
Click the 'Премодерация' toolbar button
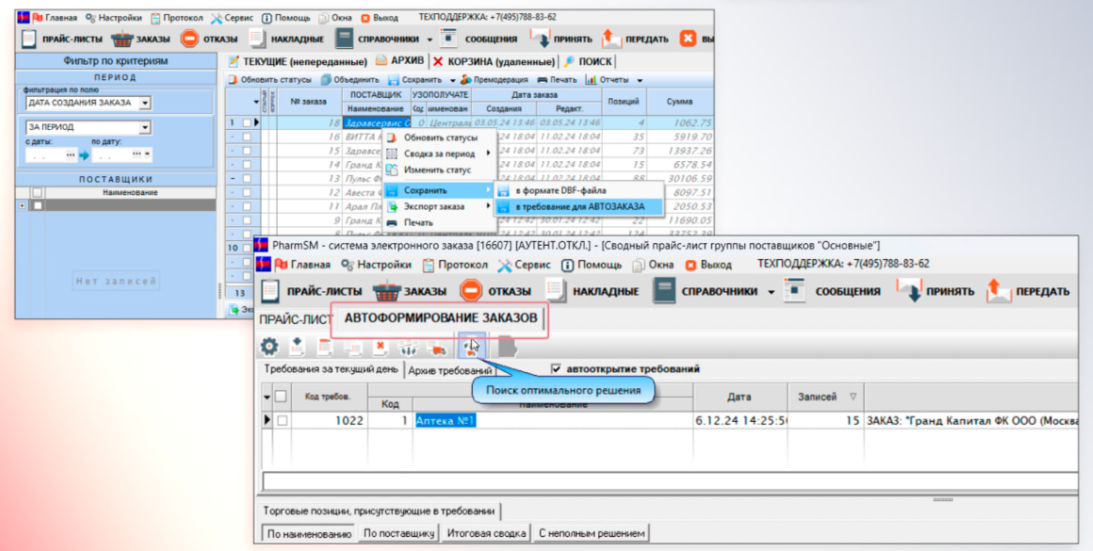495,80
